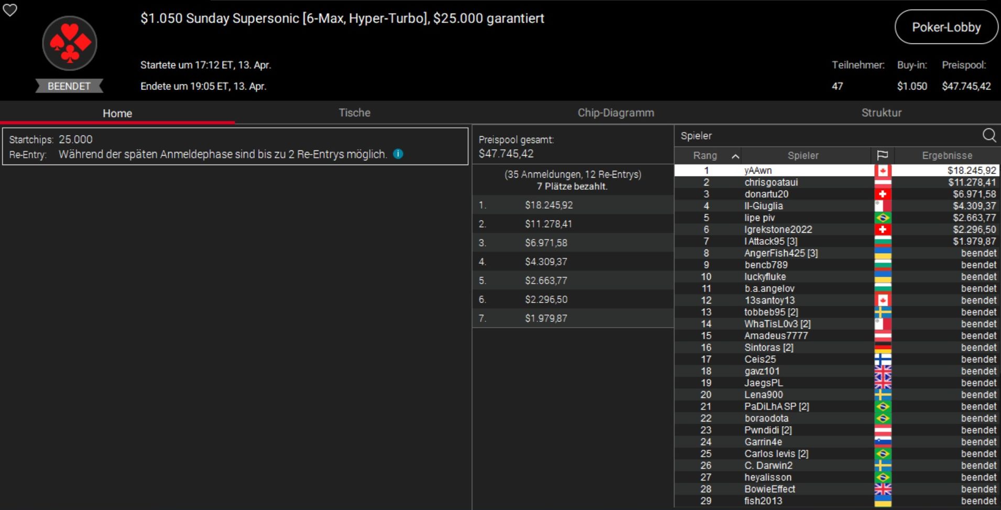Select player lipe piv row
The width and height of the screenshot is (1001, 510).
[836, 218]
